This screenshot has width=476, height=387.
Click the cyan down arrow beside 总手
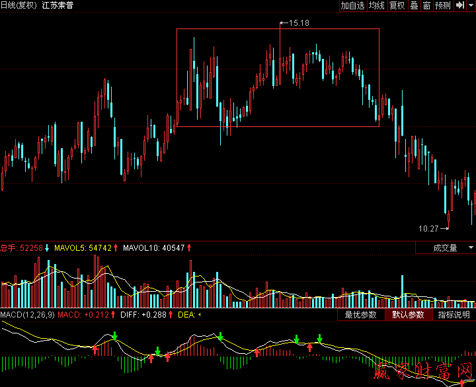47,248
